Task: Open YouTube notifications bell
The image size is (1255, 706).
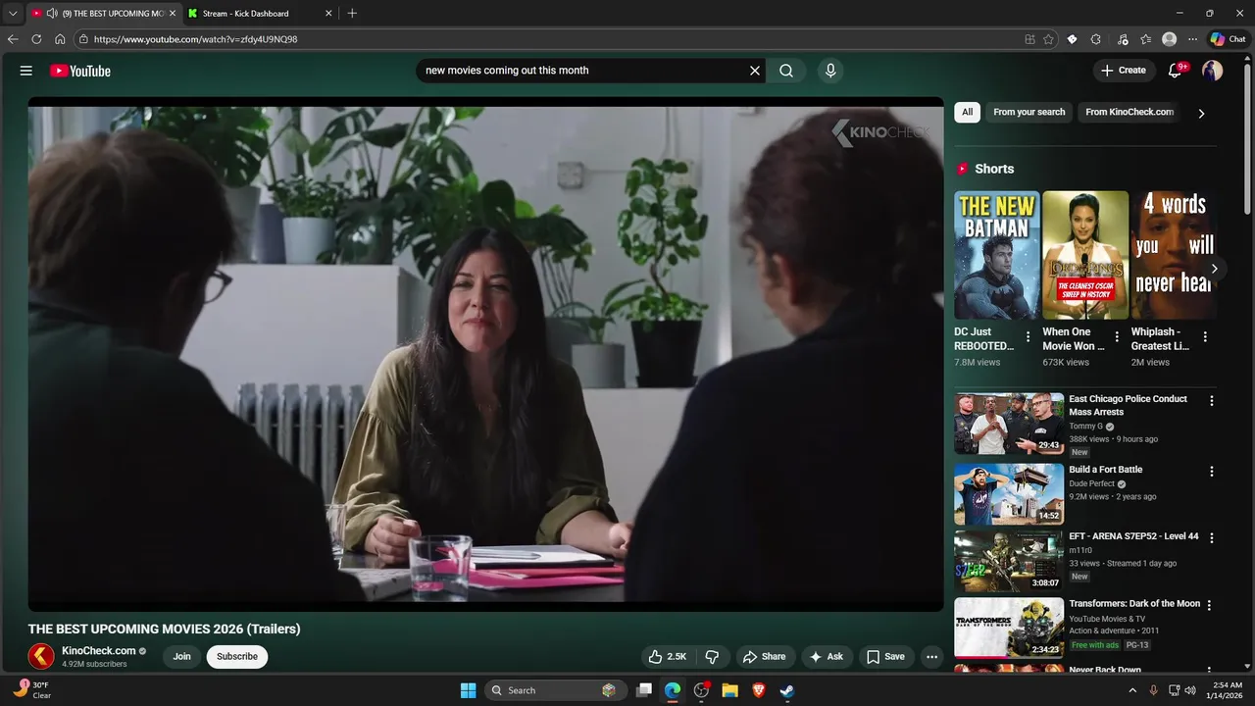Action: pos(1175,71)
